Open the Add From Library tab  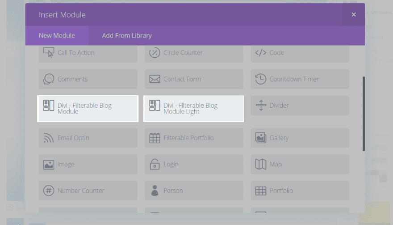(127, 36)
